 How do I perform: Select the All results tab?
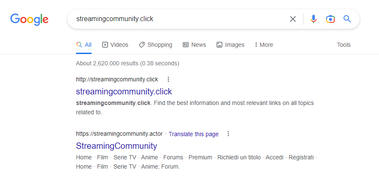click(x=84, y=45)
